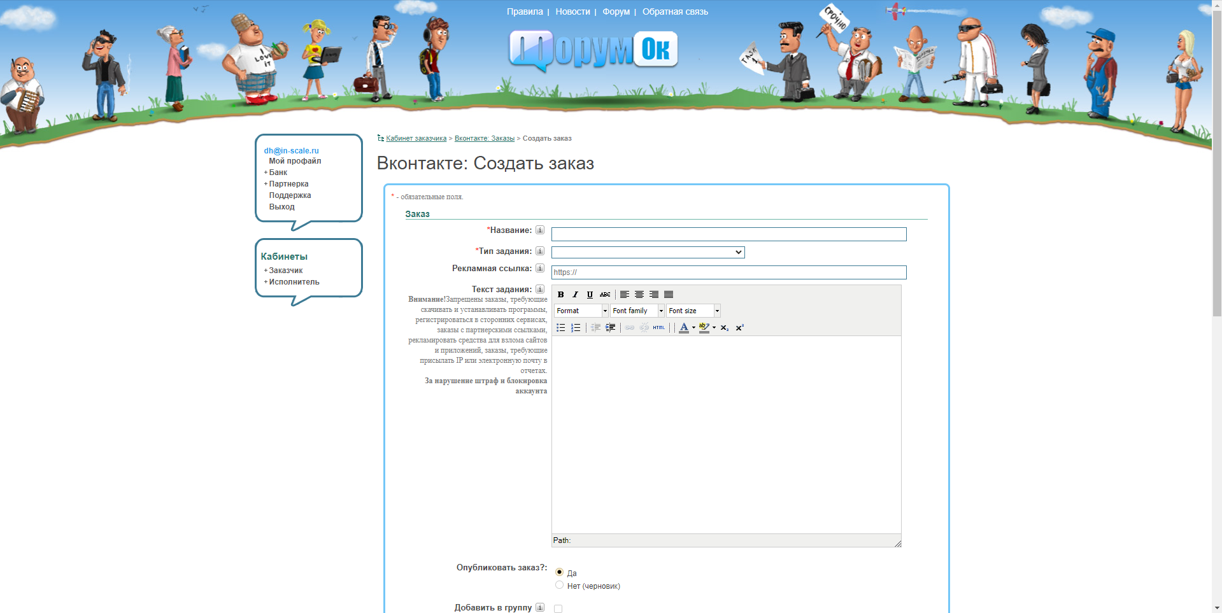The image size is (1222, 613).
Task: Go to Форум in the top menu
Action: pos(616,11)
